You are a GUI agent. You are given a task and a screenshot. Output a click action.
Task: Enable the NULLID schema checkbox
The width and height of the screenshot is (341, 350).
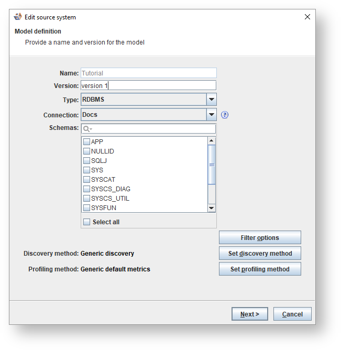tap(87, 151)
